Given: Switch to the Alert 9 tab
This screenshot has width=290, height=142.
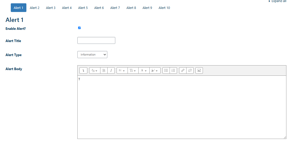Looking at the screenshot, I should 147,8.
